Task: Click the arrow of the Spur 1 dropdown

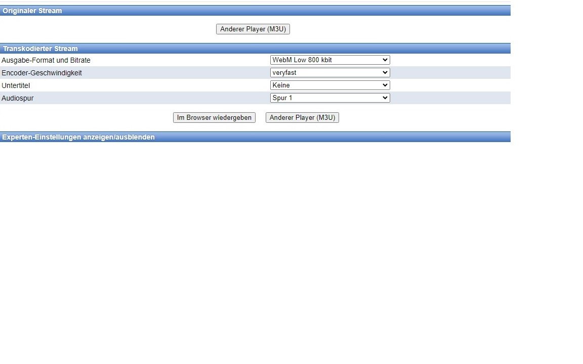Action: [x=385, y=98]
